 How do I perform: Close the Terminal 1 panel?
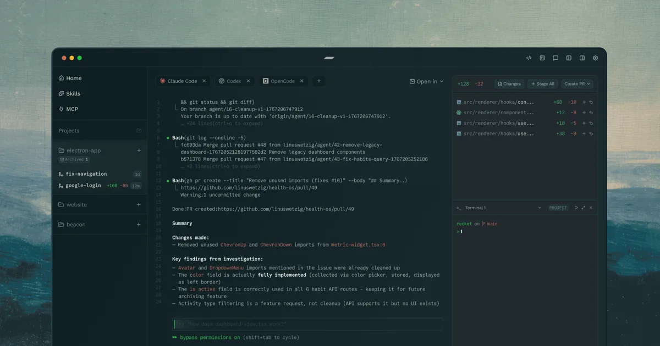tap(591, 208)
